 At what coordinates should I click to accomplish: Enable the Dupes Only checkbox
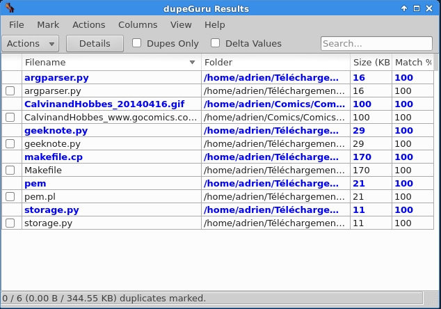137,43
